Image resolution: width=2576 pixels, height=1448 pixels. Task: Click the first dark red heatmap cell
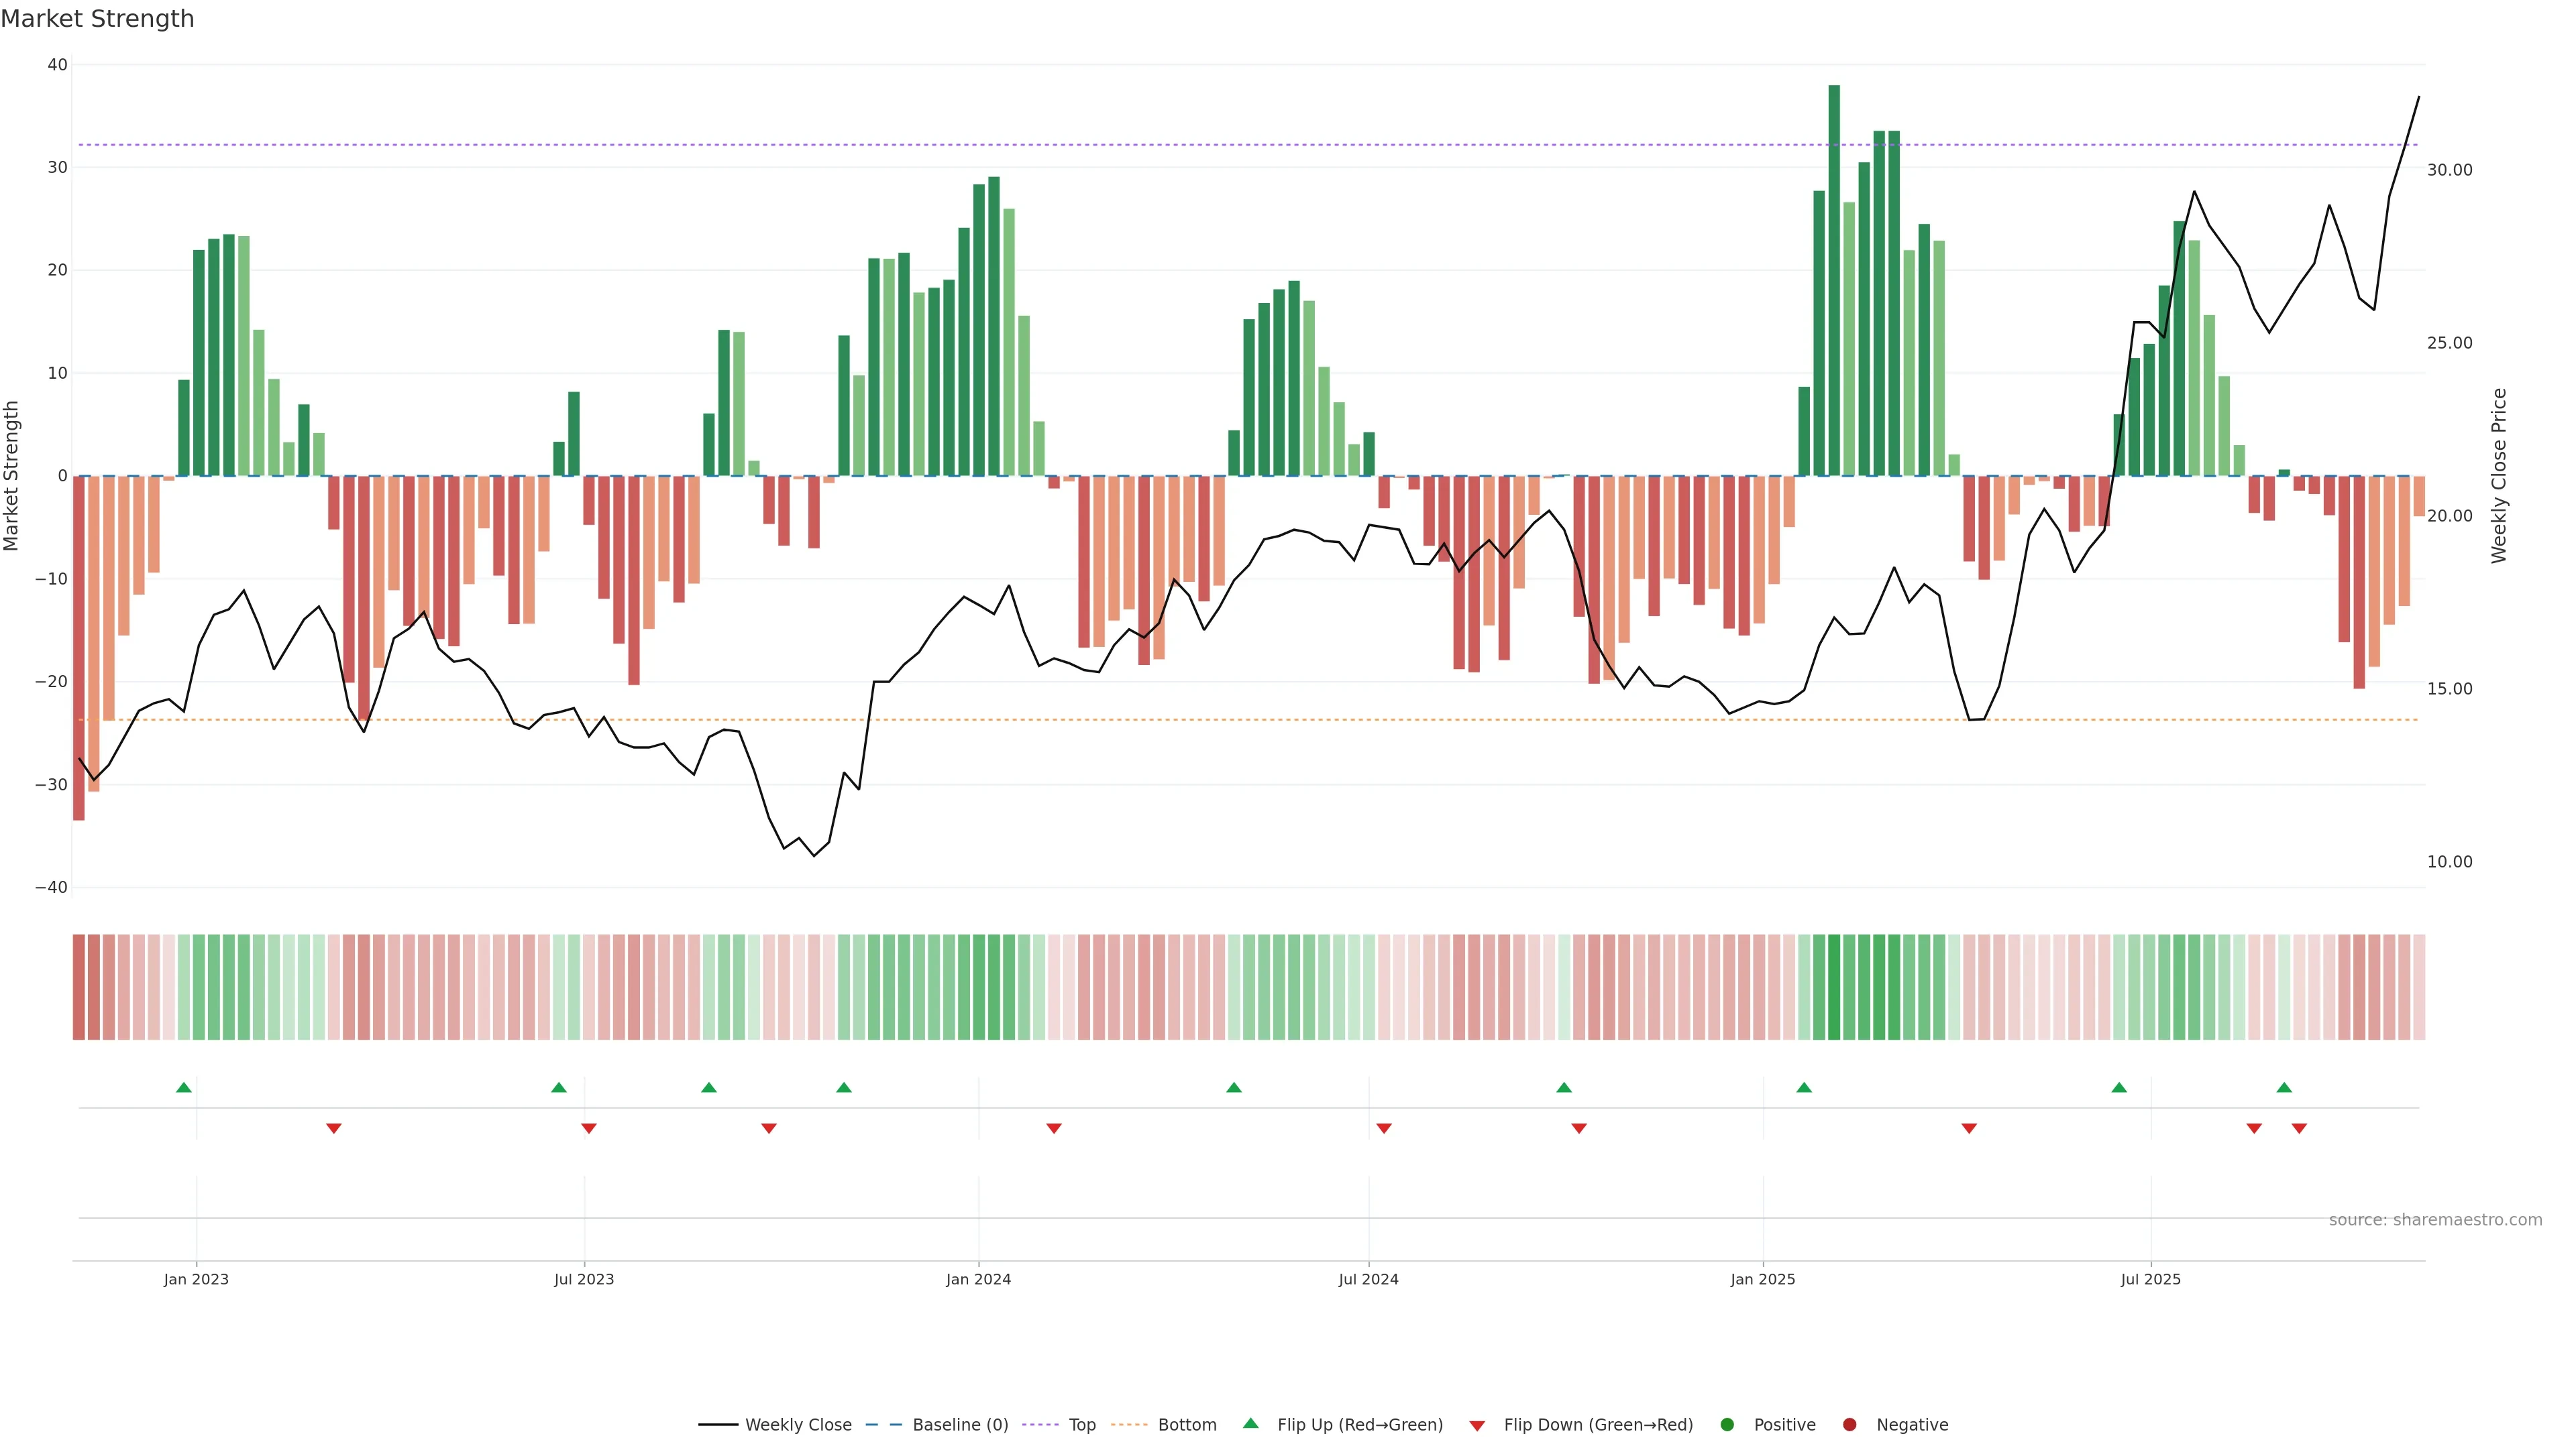pyautogui.click(x=79, y=987)
